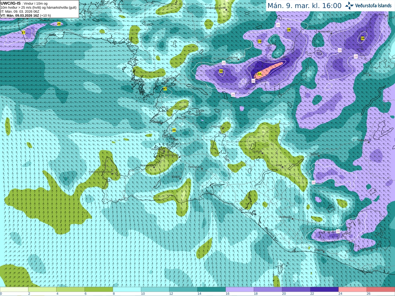Click the Setur station label
The width and height of the screenshot is (395, 296).
[366, 73]
